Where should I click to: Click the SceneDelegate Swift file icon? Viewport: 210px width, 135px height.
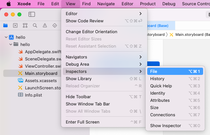click(20, 59)
